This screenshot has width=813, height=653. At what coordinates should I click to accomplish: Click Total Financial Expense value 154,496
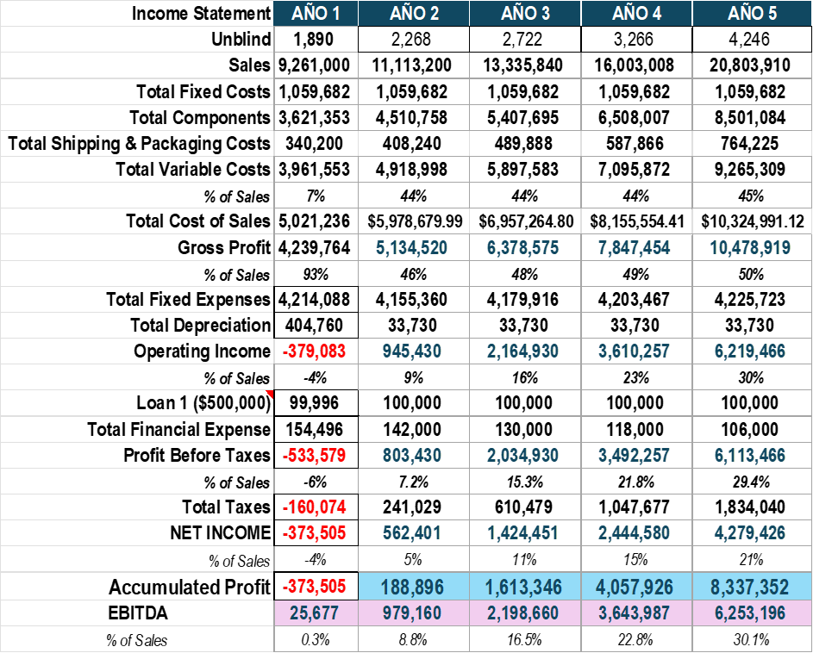(314, 430)
